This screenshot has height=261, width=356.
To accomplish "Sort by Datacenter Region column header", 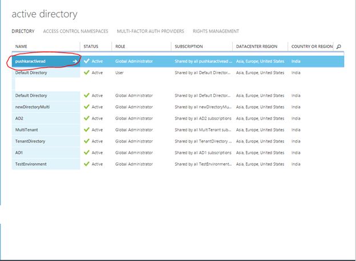I will 257,47.
